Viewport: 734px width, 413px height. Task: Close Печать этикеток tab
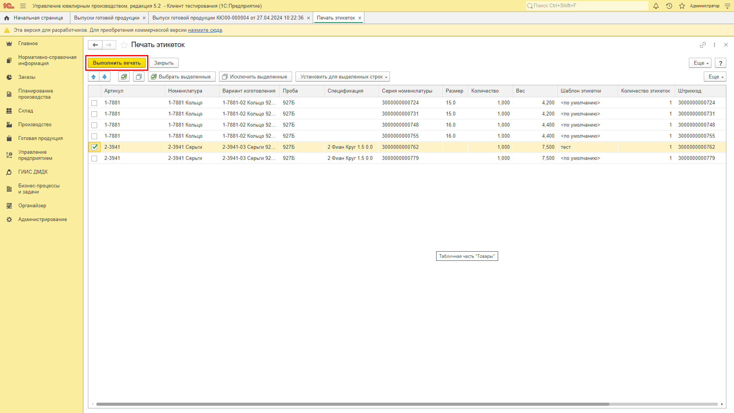[360, 18]
